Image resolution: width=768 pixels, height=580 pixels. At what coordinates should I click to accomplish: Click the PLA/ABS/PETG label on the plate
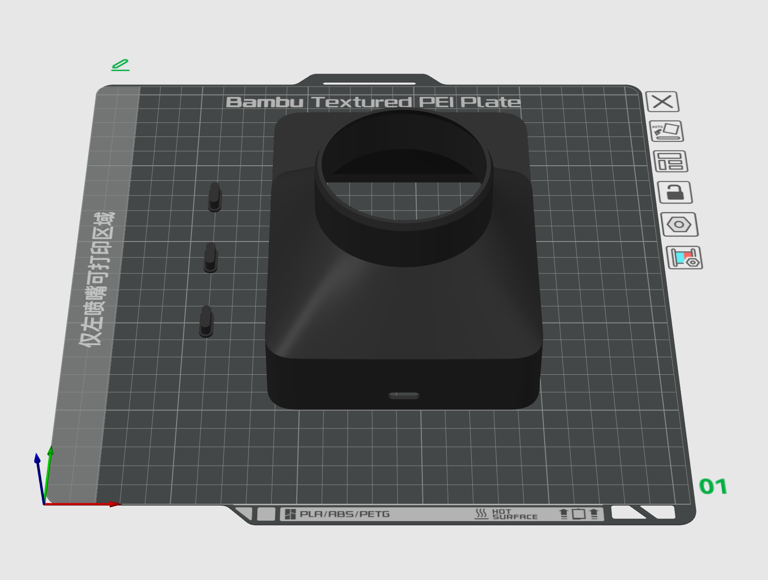tap(345, 514)
